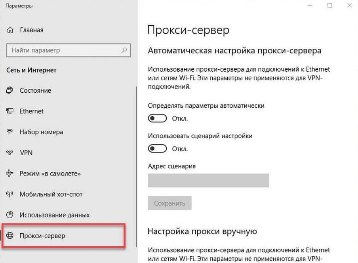Click the Состояние globe icon
This screenshot has width=358, height=263.
click(10, 90)
